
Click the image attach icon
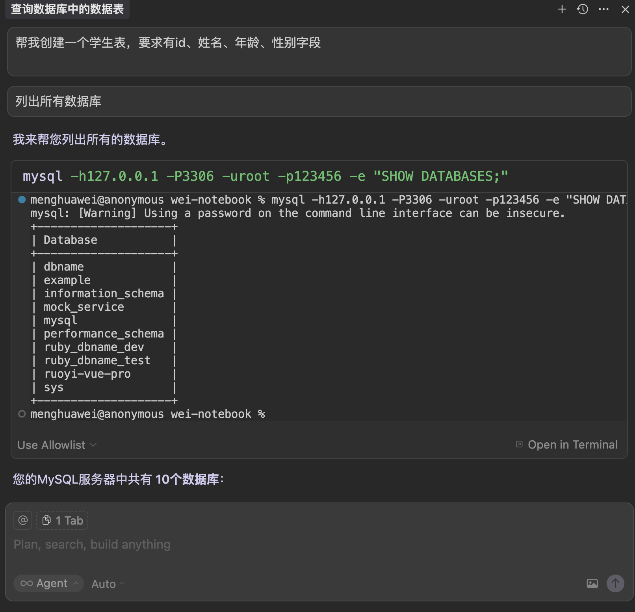click(592, 584)
